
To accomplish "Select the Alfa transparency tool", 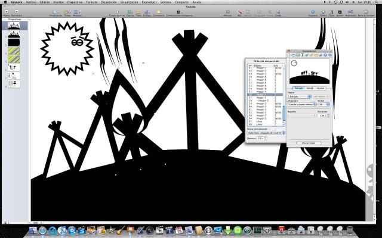I will [239, 13].
